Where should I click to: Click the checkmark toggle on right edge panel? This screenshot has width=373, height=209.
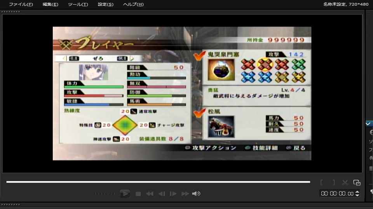[x=368, y=124]
